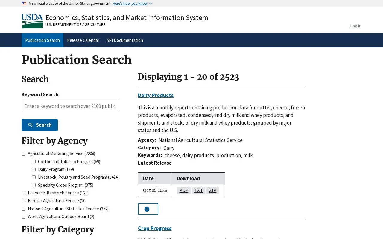Click the Oct 05 2026 date cell

155,191
